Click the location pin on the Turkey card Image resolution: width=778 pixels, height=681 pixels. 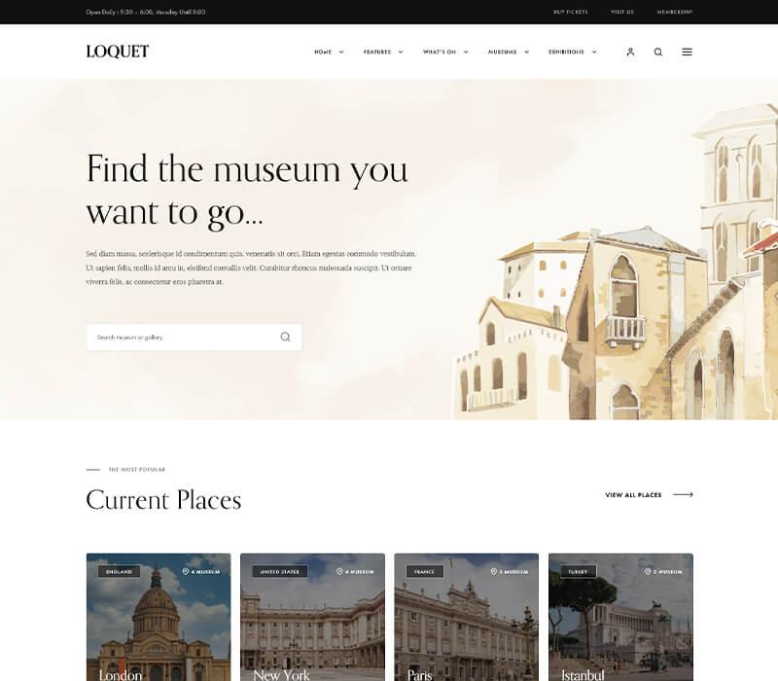[647, 571]
